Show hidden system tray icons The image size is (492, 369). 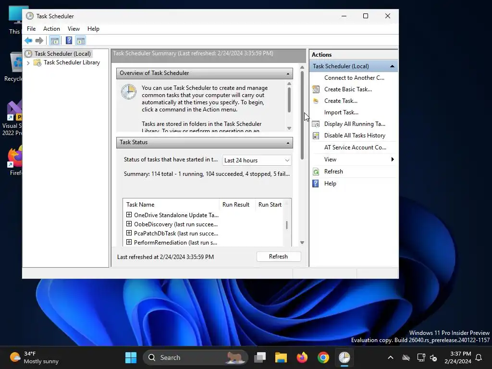391,357
